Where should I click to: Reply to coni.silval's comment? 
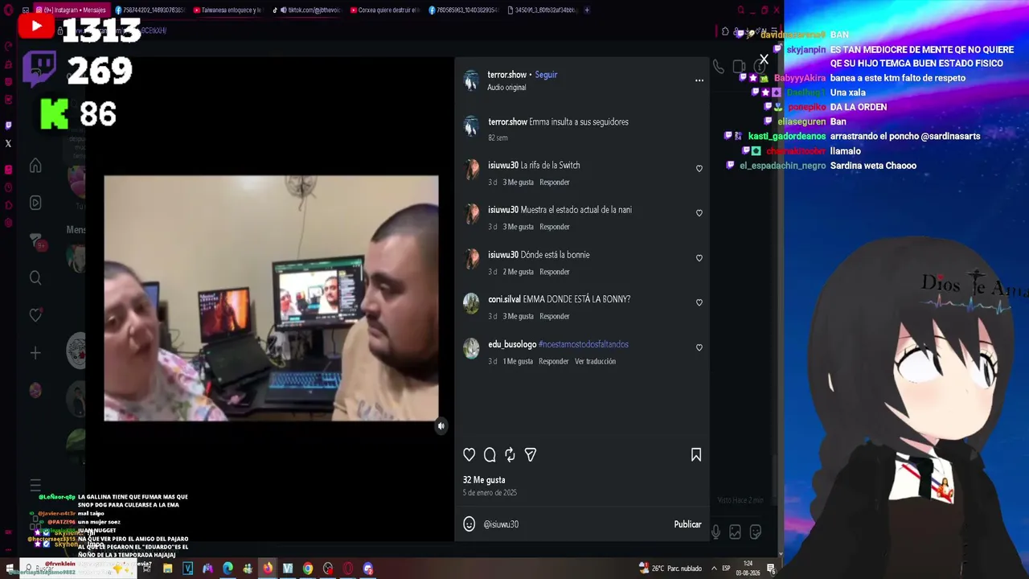tap(555, 316)
